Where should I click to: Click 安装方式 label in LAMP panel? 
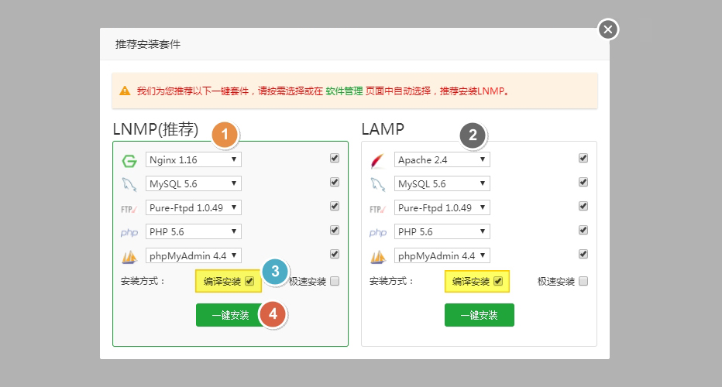pyautogui.click(x=391, y=281)
